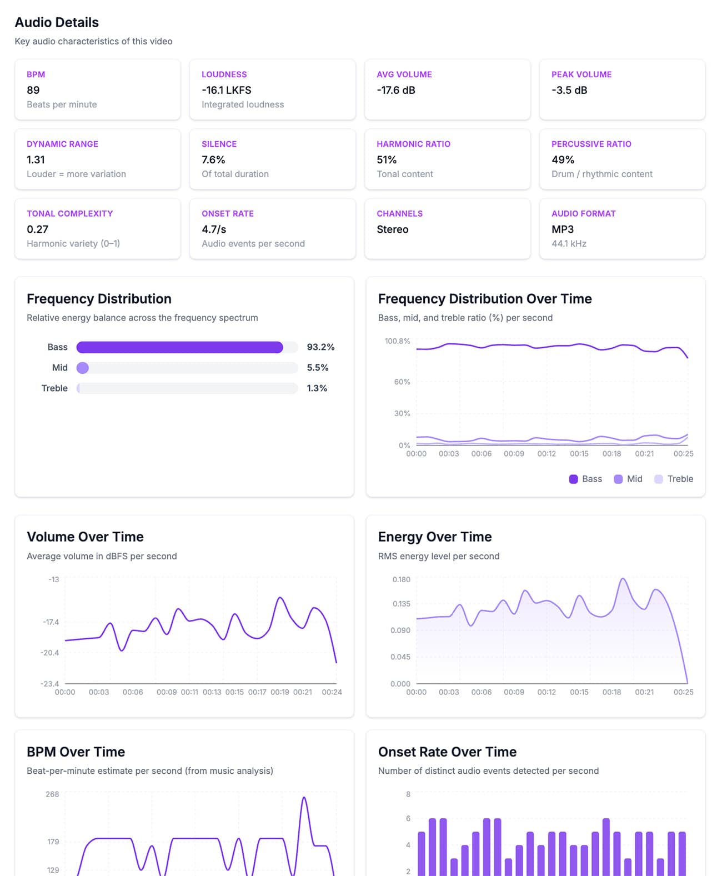
Task: Click the Dynamic Range value "1.31"
Action: tap(36, 159)
